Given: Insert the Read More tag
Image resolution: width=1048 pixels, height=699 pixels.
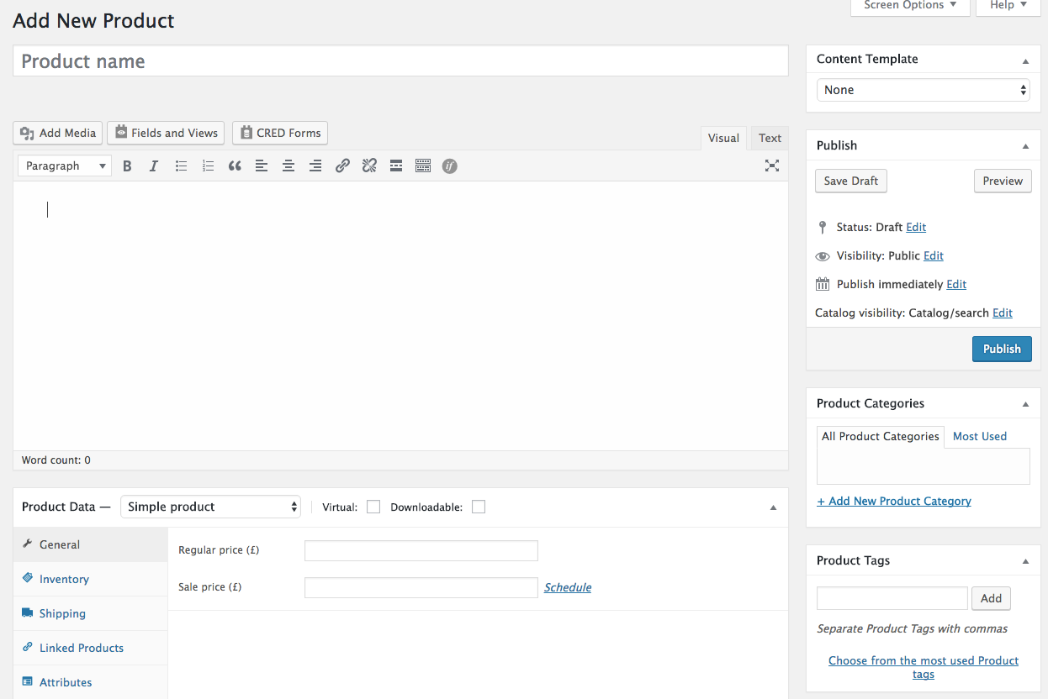Looking at the screenshot, I should [x=396, y=166].
